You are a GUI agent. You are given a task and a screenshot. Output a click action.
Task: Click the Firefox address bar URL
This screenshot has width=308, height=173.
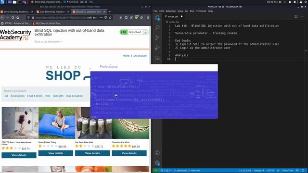[67, 17]
